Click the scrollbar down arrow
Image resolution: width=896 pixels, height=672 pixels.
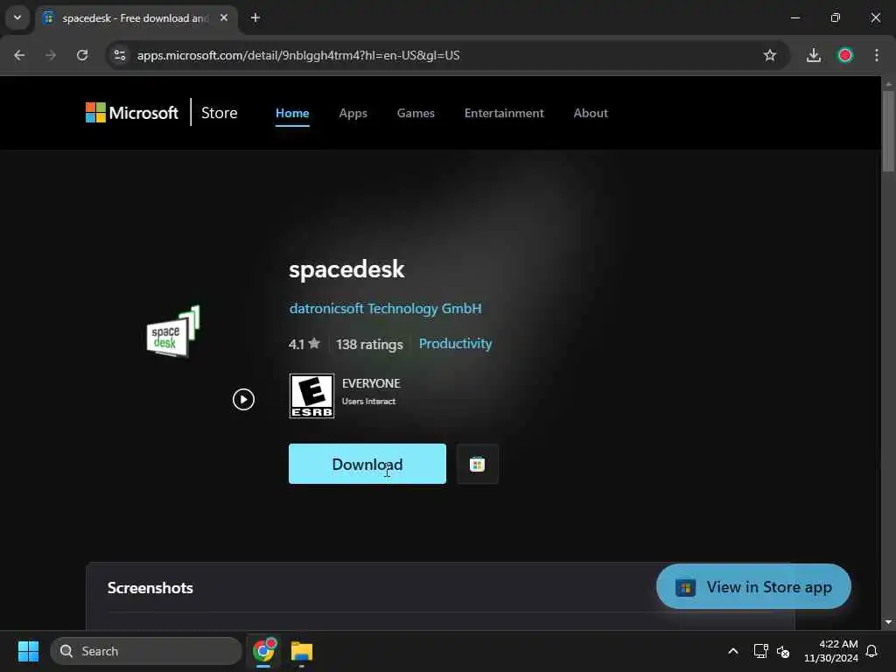pyautogui.click(x=888, y=622)
